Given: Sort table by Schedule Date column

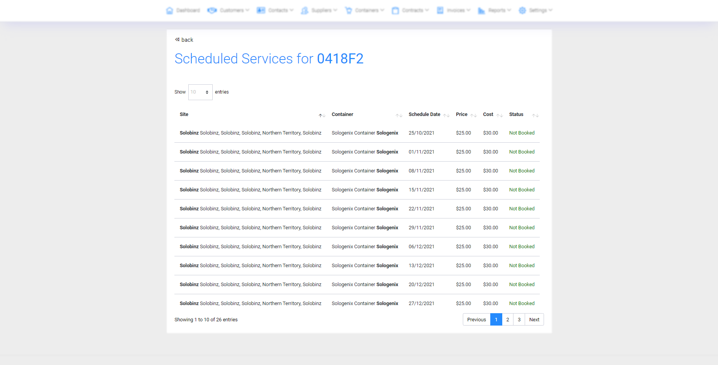Looking at the screenshot, I should pos(425,114).
